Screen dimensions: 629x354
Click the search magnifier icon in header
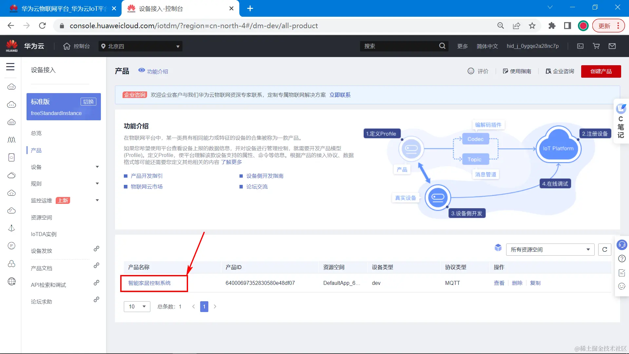point(442,46)
